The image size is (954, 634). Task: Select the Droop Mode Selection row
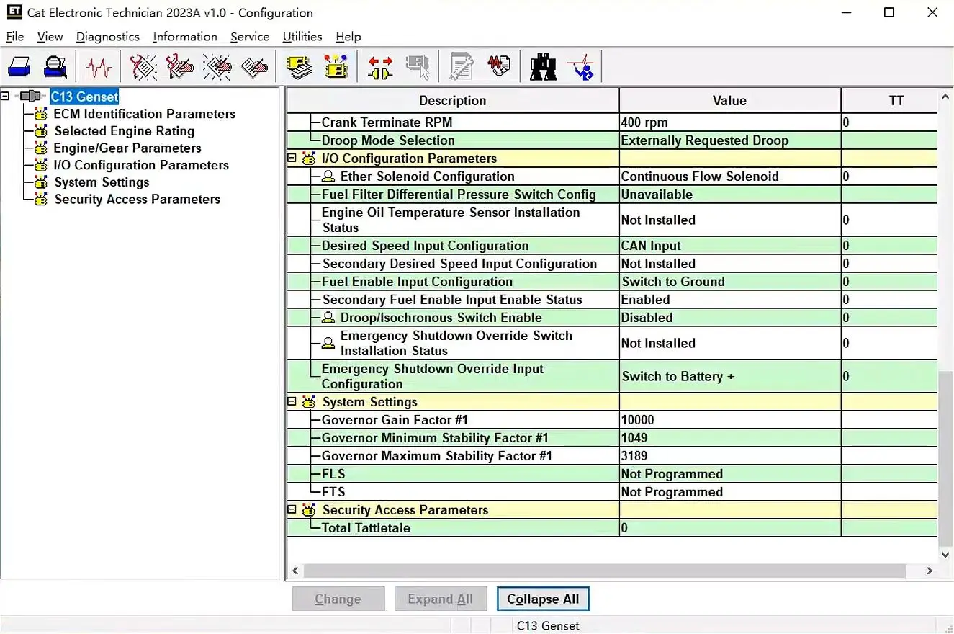pyautogui.click(x=613, y=140)
